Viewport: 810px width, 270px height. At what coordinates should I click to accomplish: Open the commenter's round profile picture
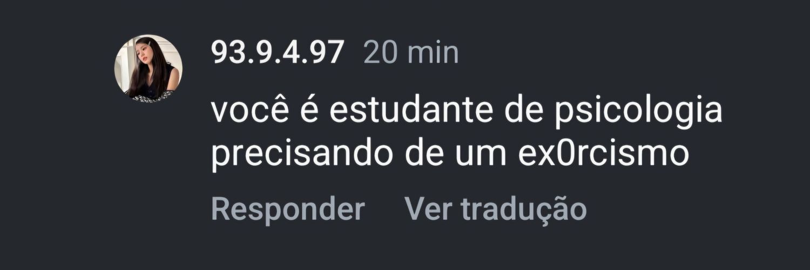(x=148, y=69)
